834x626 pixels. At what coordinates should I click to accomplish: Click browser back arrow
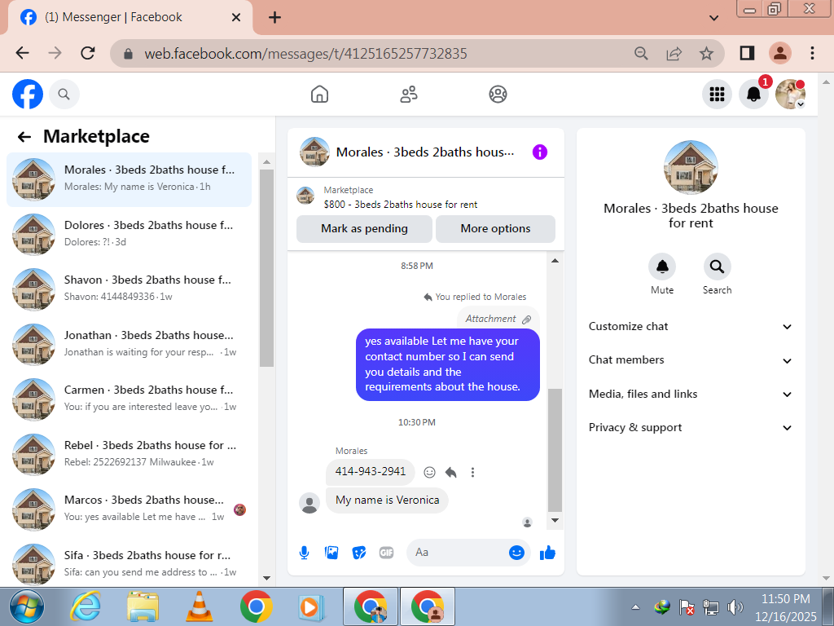point(22,53)
